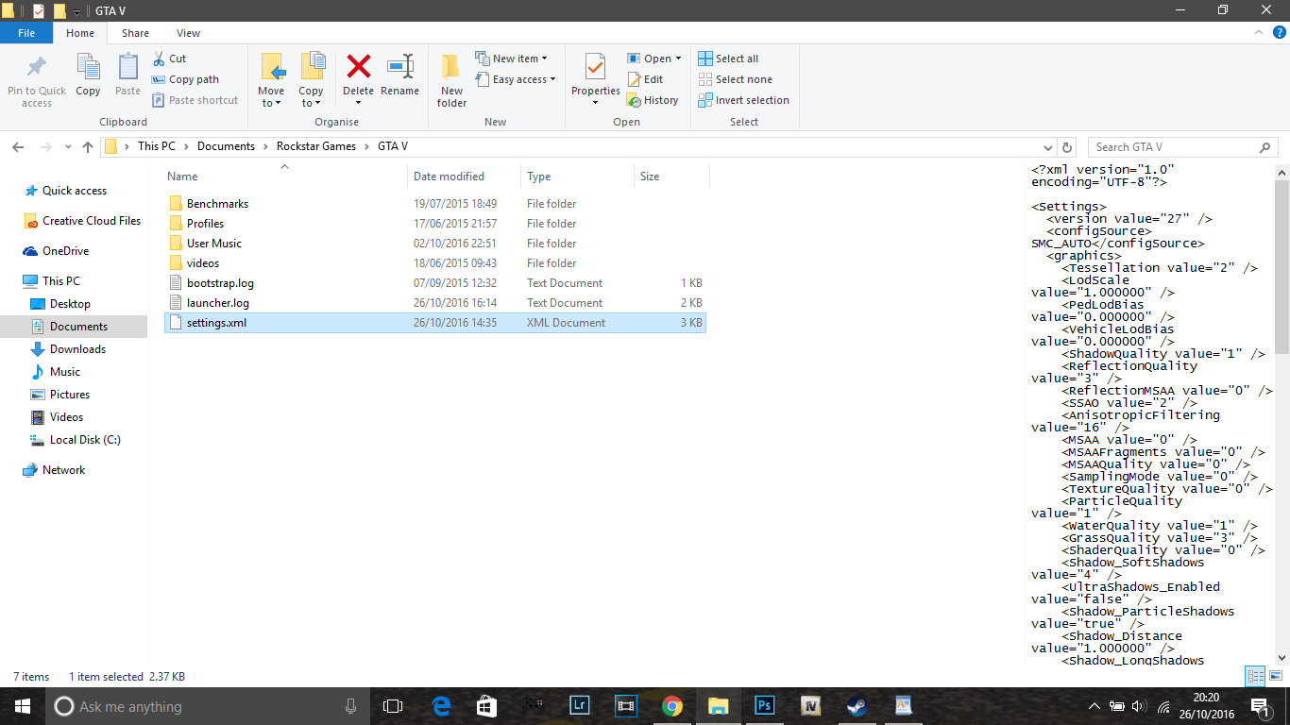
Task: Show address bar history dropdown
Action: [1048, 147]
